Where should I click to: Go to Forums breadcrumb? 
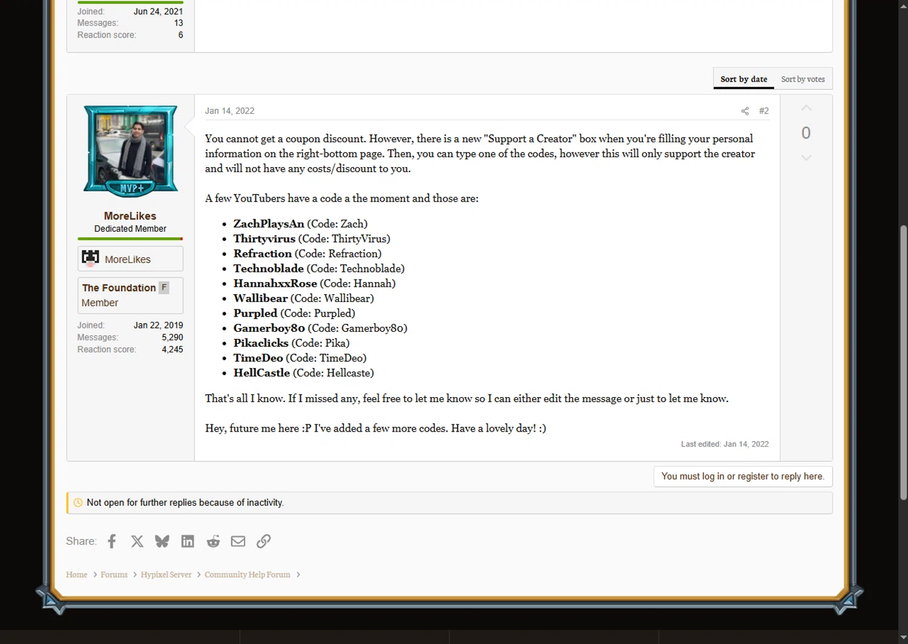[x=114, y=574]
